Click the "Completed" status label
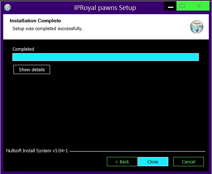Image resolution: width=212 pixels, height=174 pixels. (x=23, y=49)
